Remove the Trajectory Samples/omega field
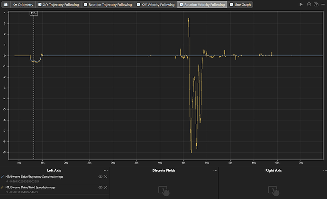This screenshot has width=327, height=199. [106, 176]
